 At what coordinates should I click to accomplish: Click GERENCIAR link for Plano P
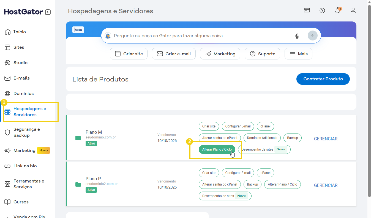pyautogui.click(x=326, y=186)
